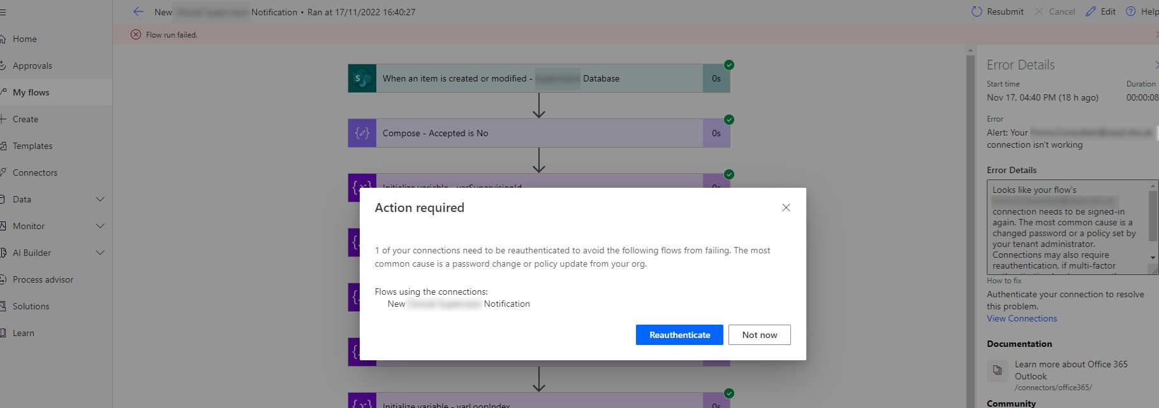Open the Help question mark icon

[1130, 11]
